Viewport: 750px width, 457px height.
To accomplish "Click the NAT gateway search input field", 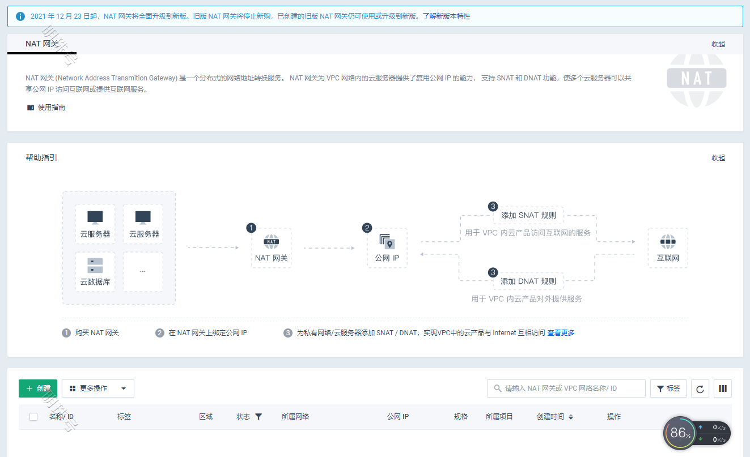I will tap(566, 388).
